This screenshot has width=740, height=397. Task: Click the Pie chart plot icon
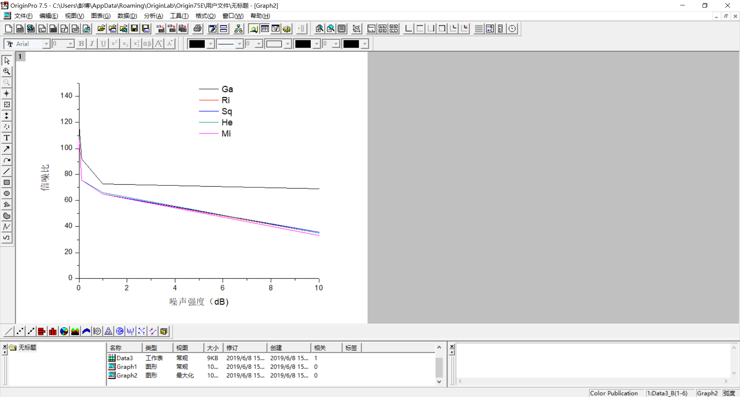point(64,331)
